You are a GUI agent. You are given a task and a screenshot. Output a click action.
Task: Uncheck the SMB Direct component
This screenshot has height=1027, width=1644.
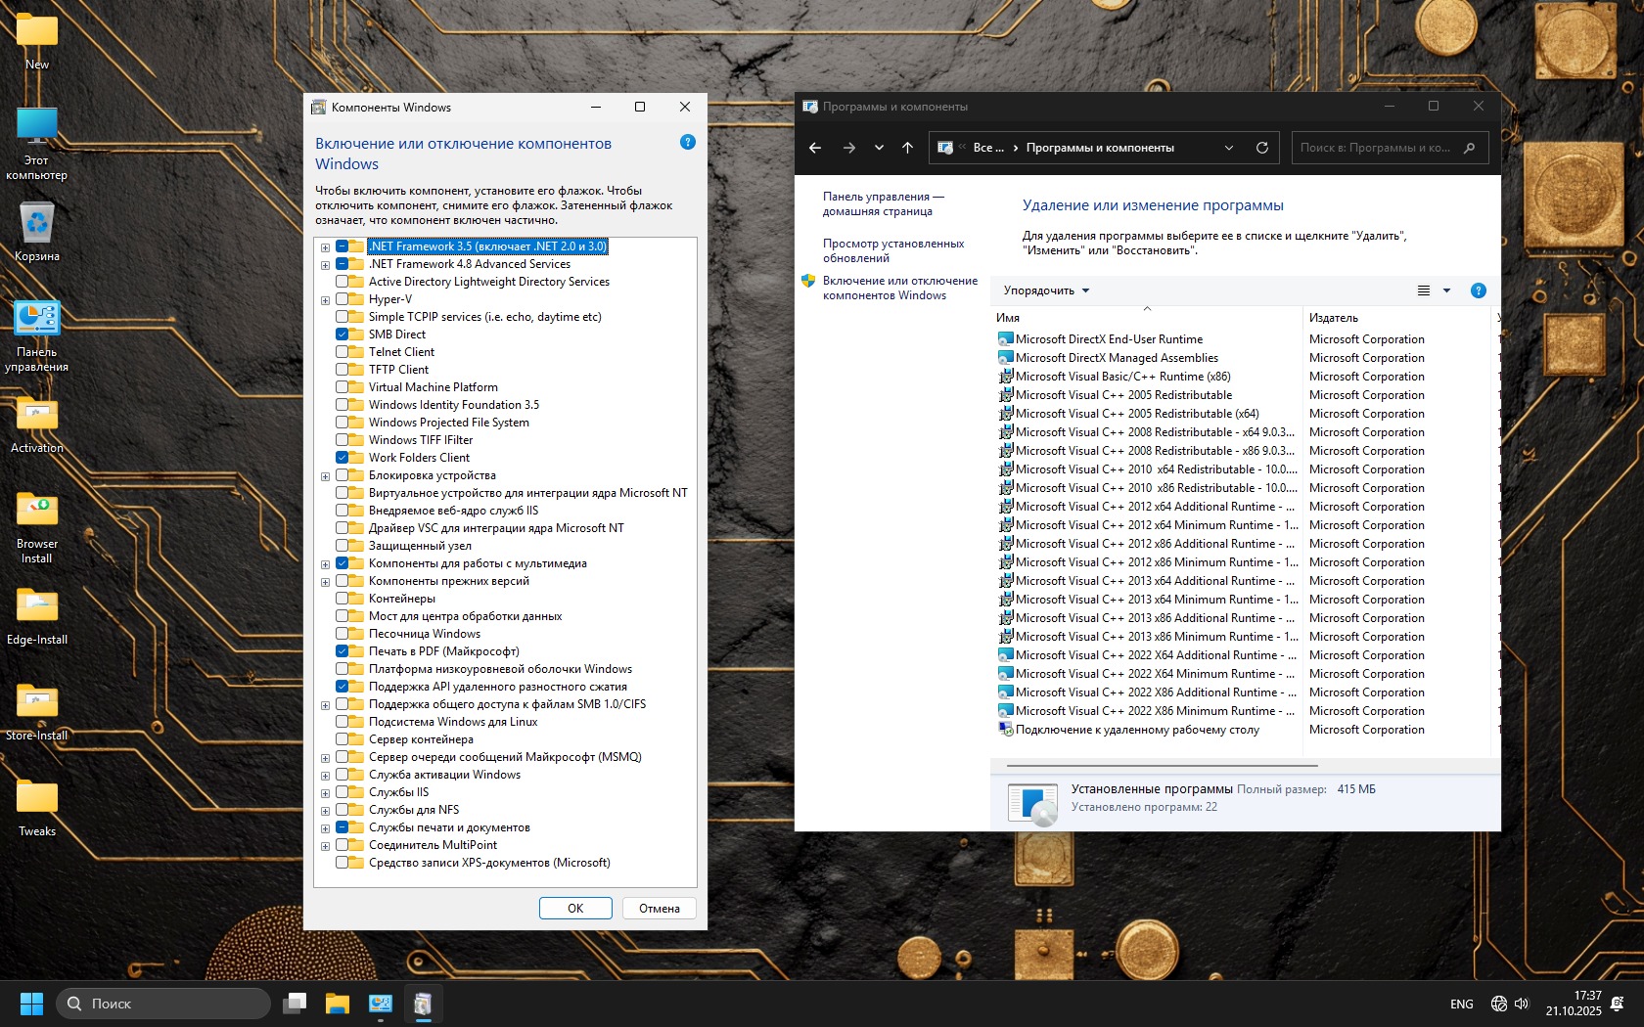tap(342, 335)
